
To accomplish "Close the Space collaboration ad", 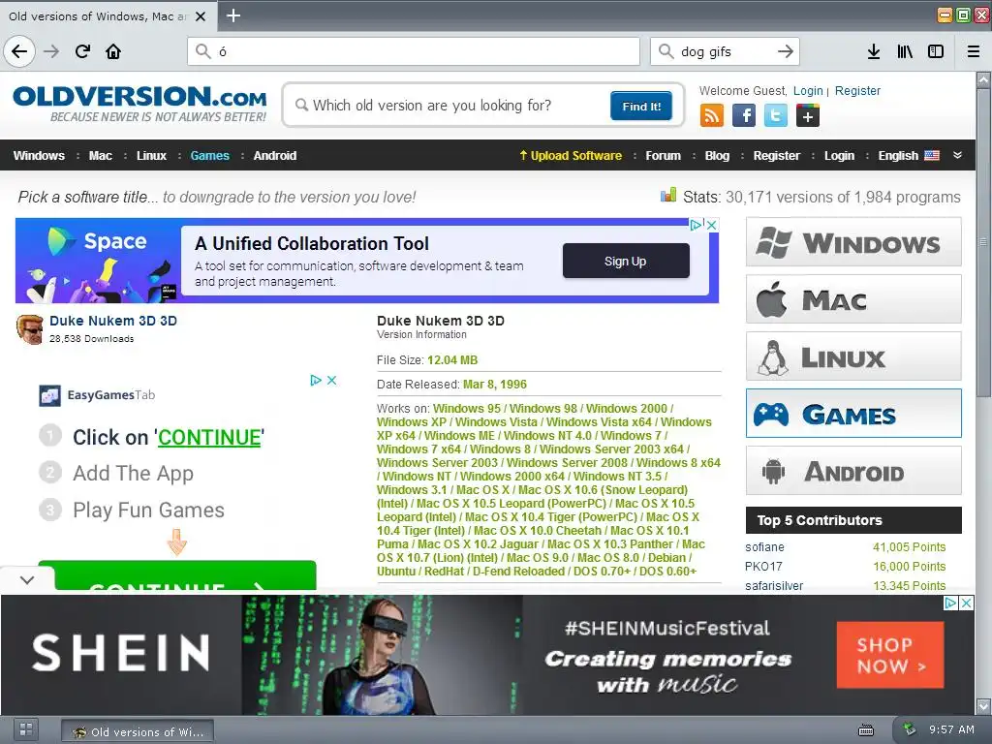I will coord(712,225).
